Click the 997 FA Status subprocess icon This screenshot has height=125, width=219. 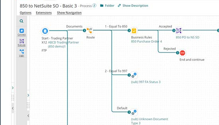pyautogui.click(x=134, y=75)
